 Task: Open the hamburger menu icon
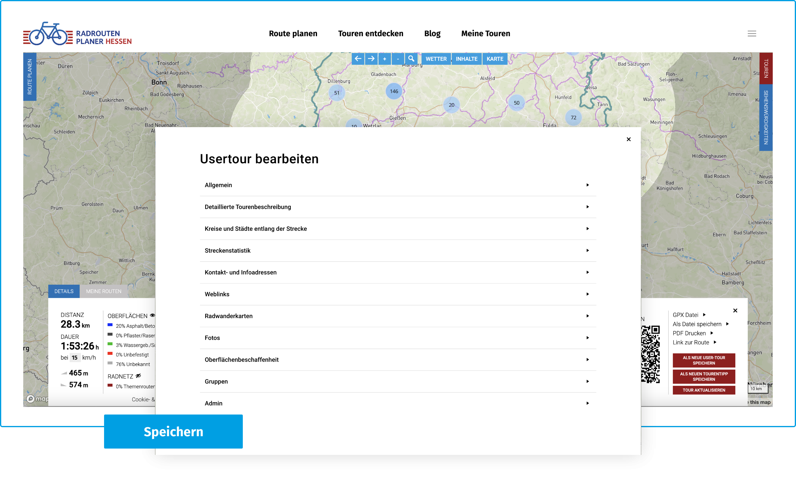pos(752,33)
